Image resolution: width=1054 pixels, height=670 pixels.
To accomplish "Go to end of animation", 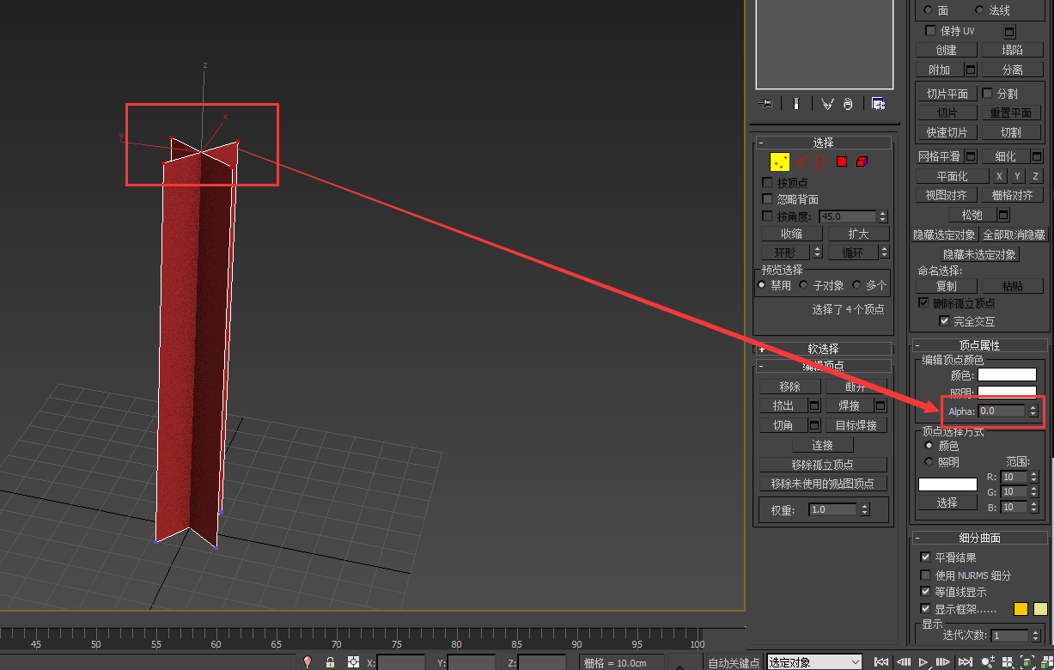I will pos(965,662).
